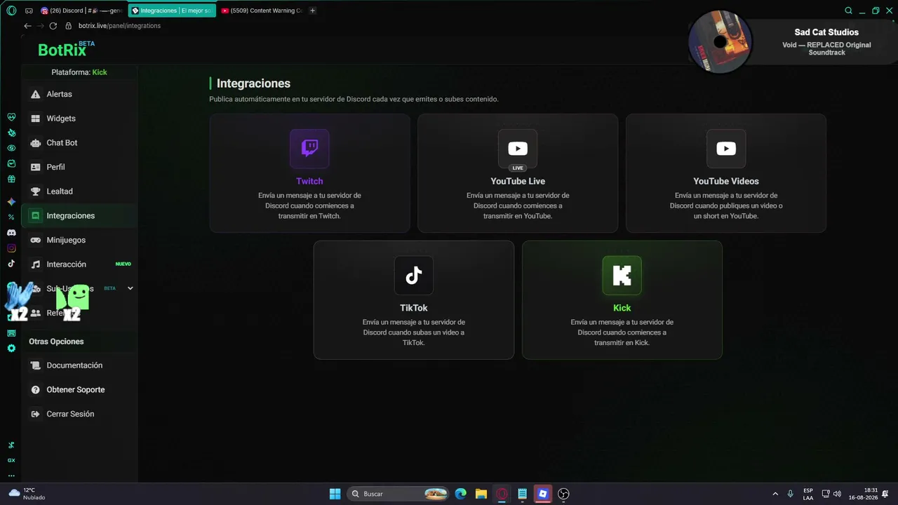Click the Minijuegos gamepad icon
Screen dimensions: 898x505
pyautogui.click(x=35, y=240)
